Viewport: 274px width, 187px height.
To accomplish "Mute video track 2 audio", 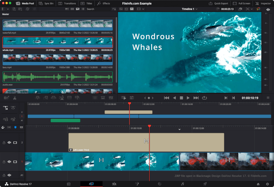I will 9,143.
